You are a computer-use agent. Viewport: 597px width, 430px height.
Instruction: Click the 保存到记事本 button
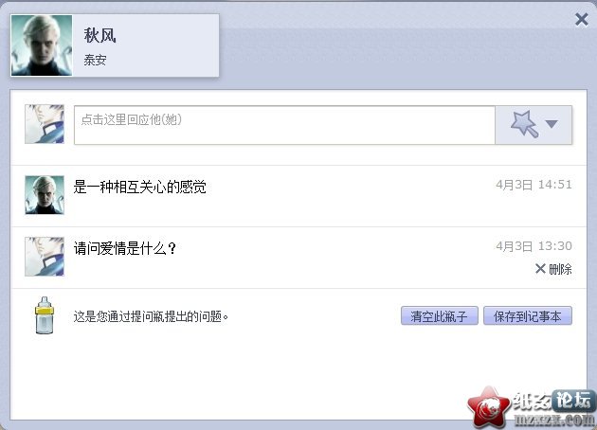coord(528,315)
